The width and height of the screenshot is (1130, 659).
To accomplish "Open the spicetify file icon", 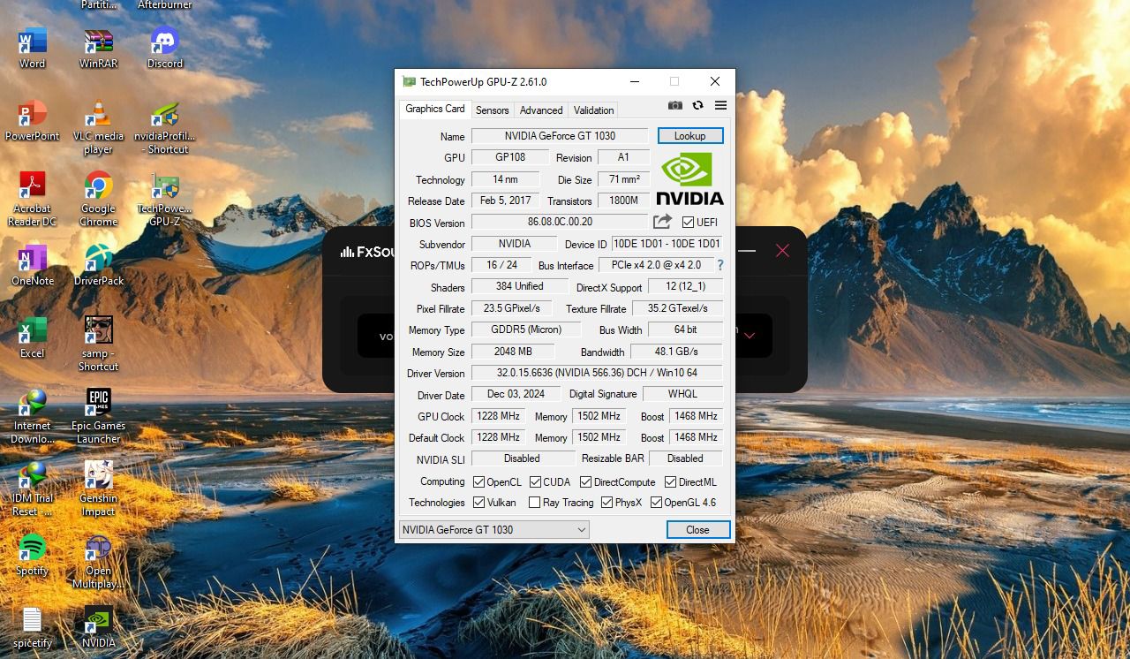I will tap(33, 627).
